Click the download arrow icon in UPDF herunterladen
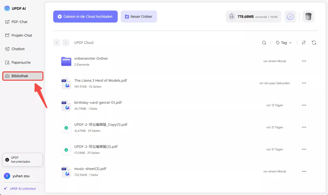 [x=7, y=160]
